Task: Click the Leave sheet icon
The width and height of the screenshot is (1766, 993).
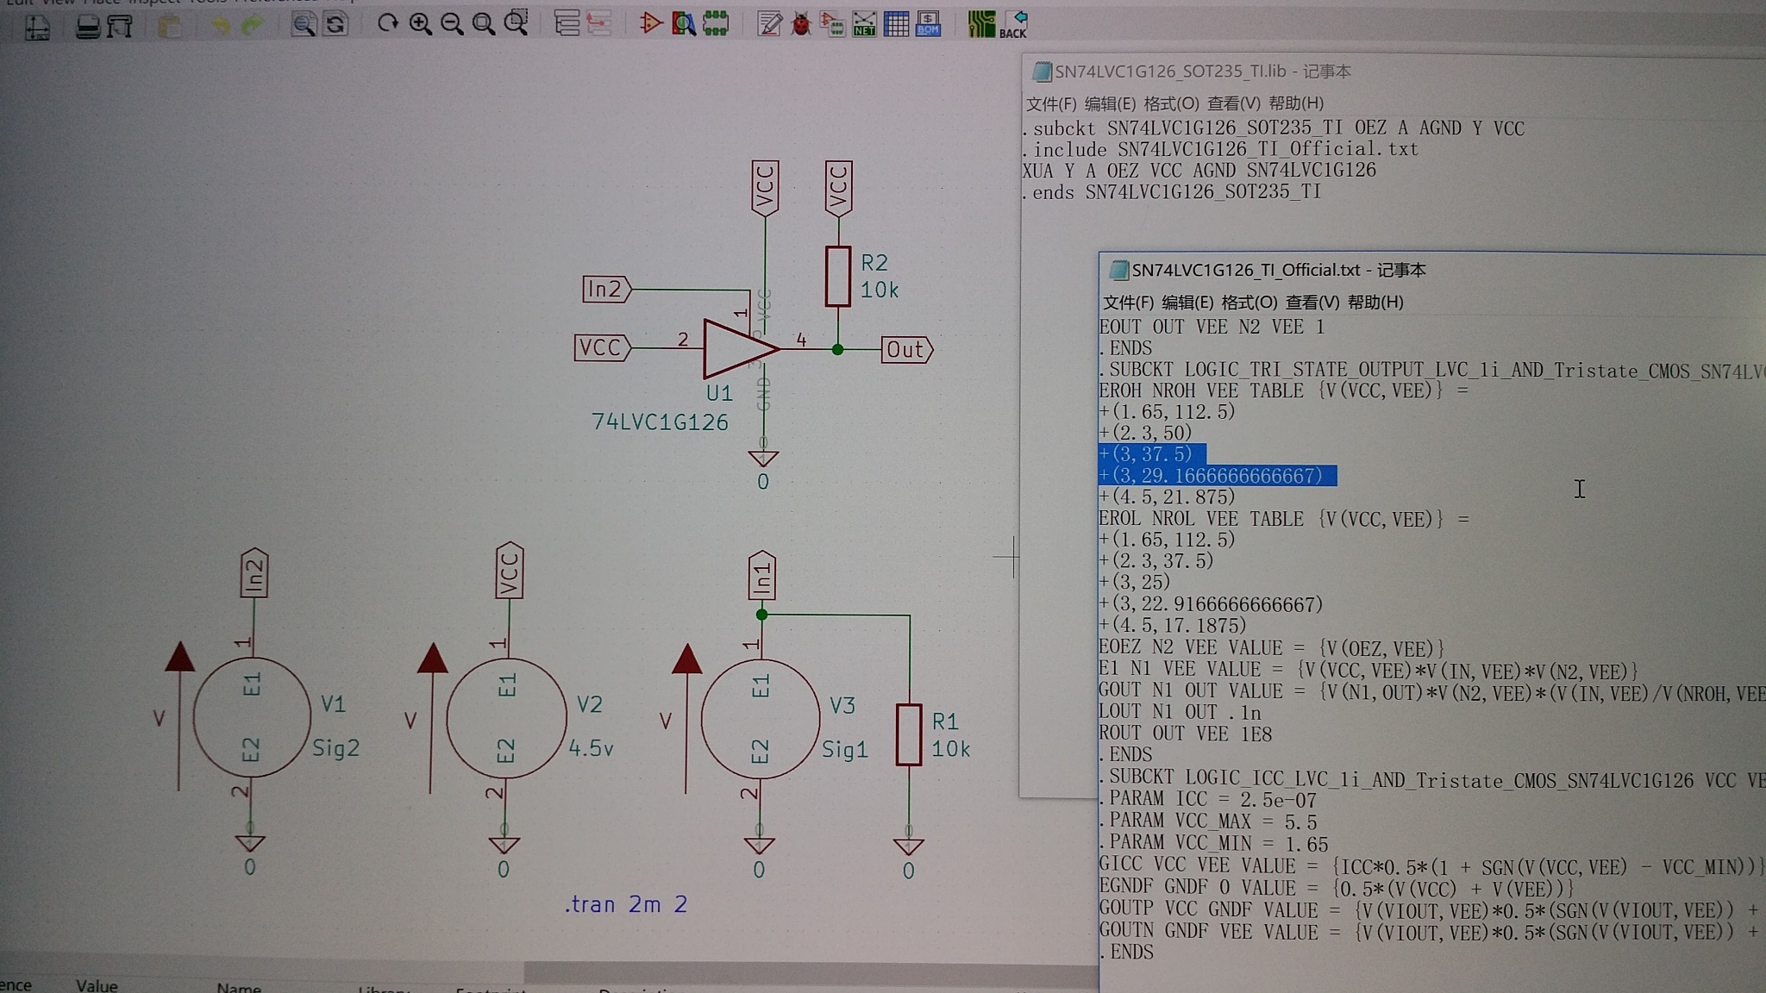Action: click(598, 23)
